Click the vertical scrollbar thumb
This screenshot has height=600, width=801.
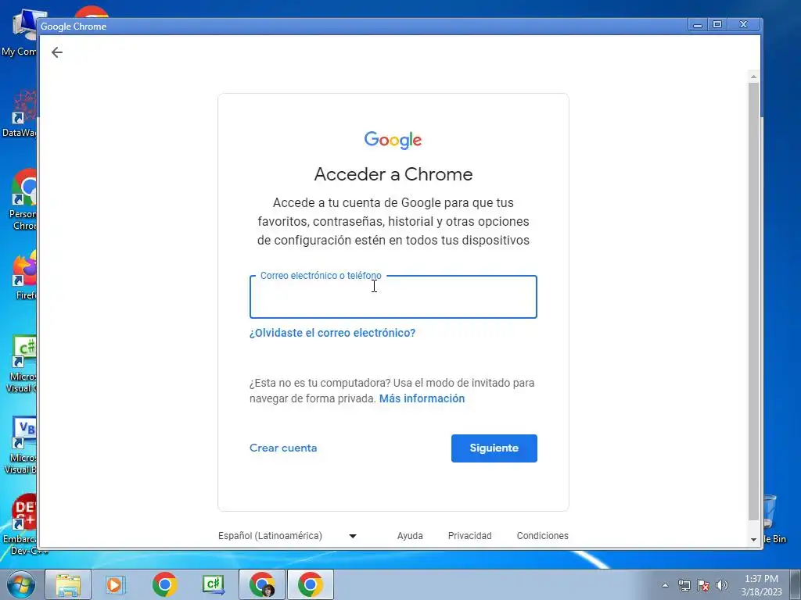coord(753,301)
